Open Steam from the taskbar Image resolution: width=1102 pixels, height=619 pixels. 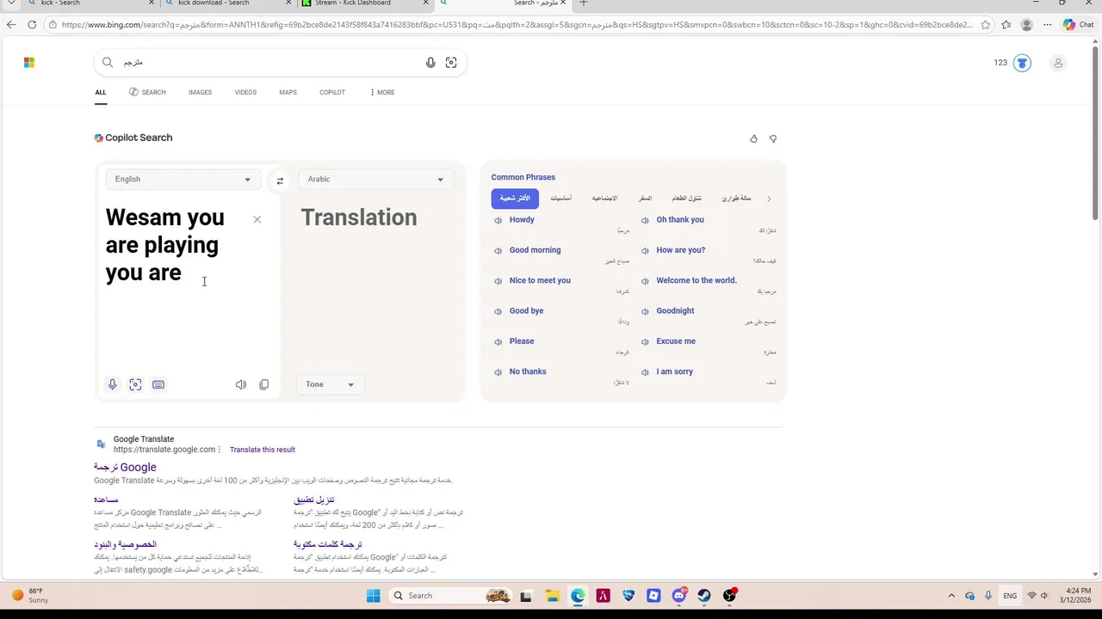(x=704, y=596)
